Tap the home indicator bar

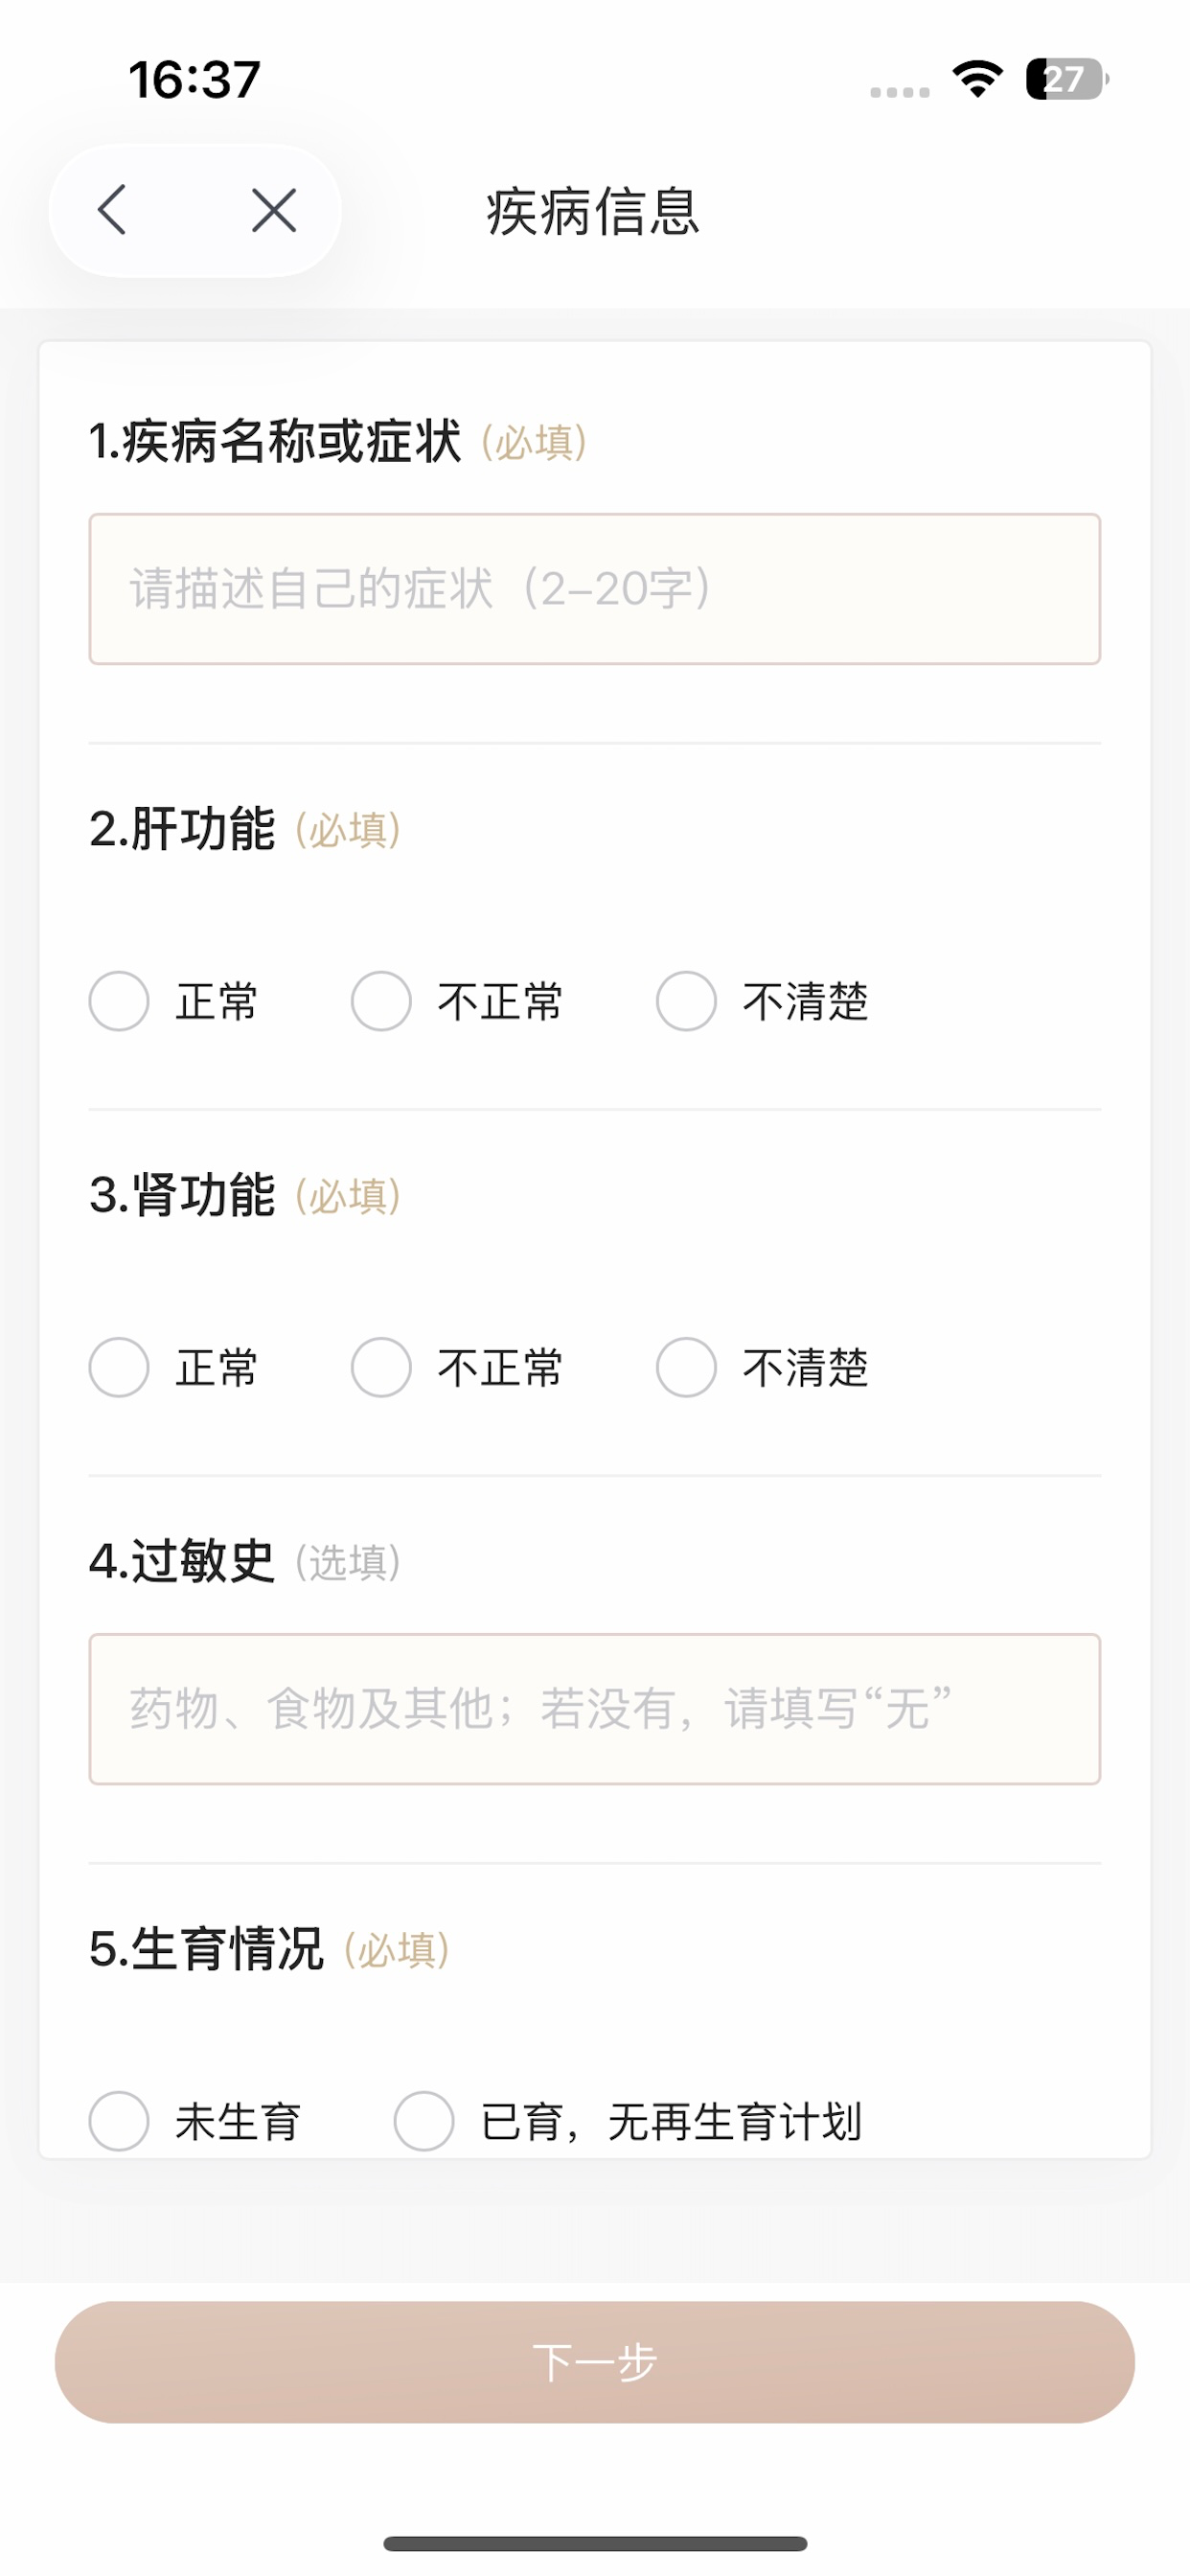coord(595,2543)
